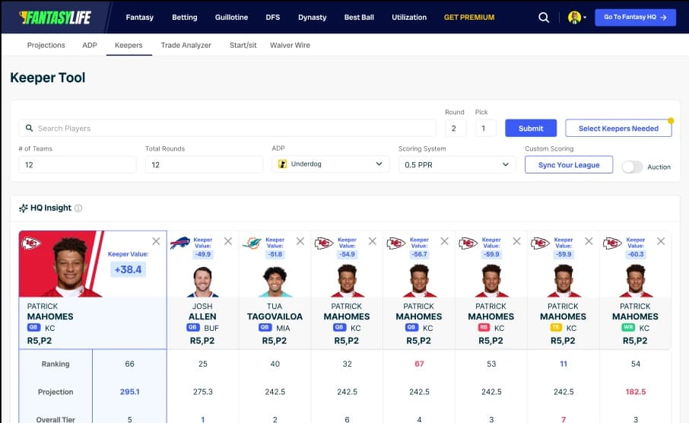The height and width of the screenshot is (423, 689).
Task: Click the RB position badge on Mahomes card
Action: tap(484, 328)
